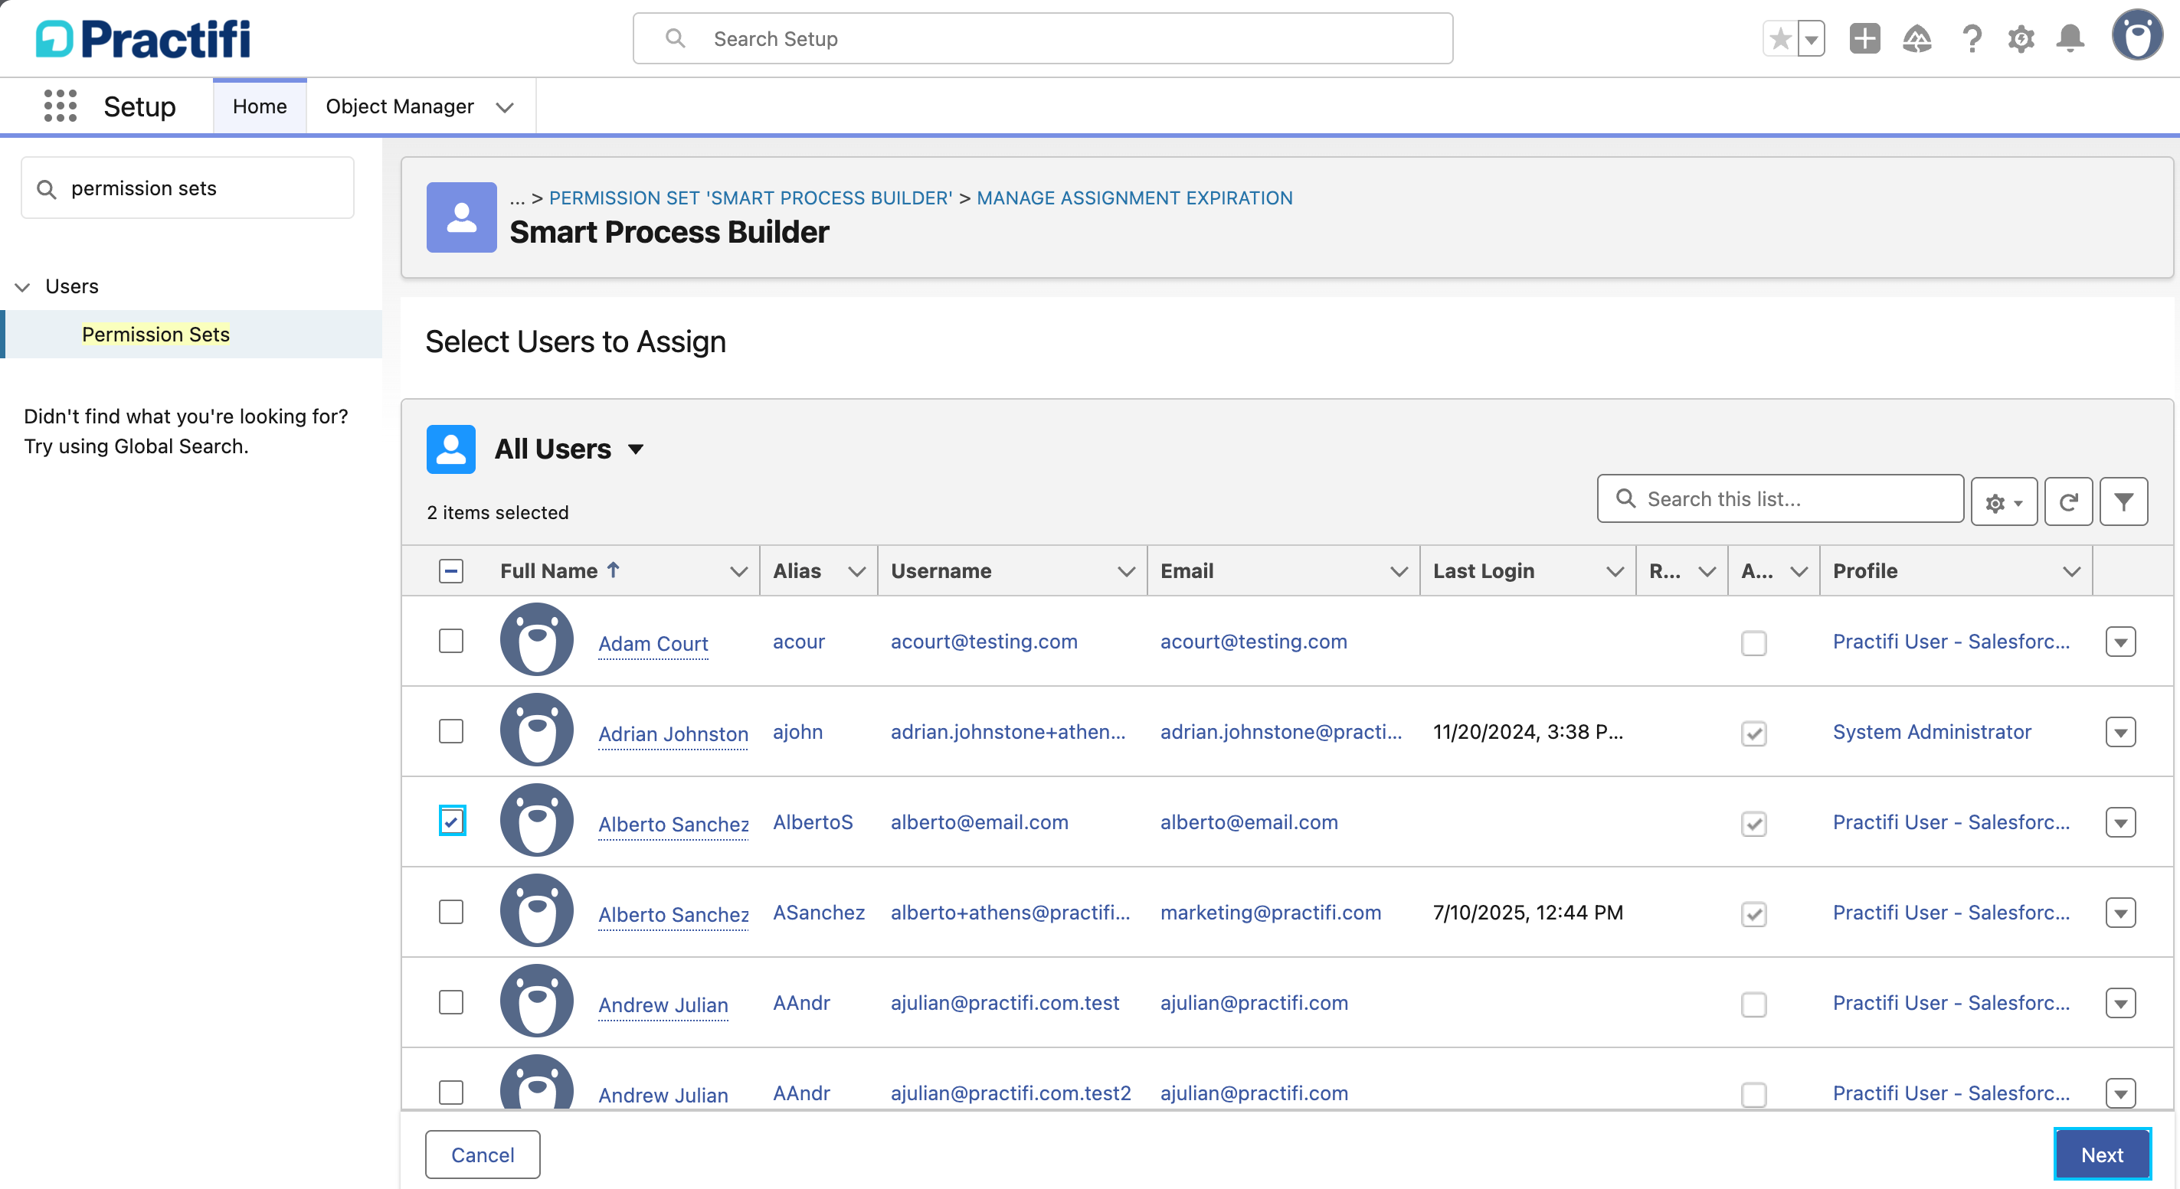Open the Username column menu chevron
2180x1189 pixels.
tap(1125, 572)
